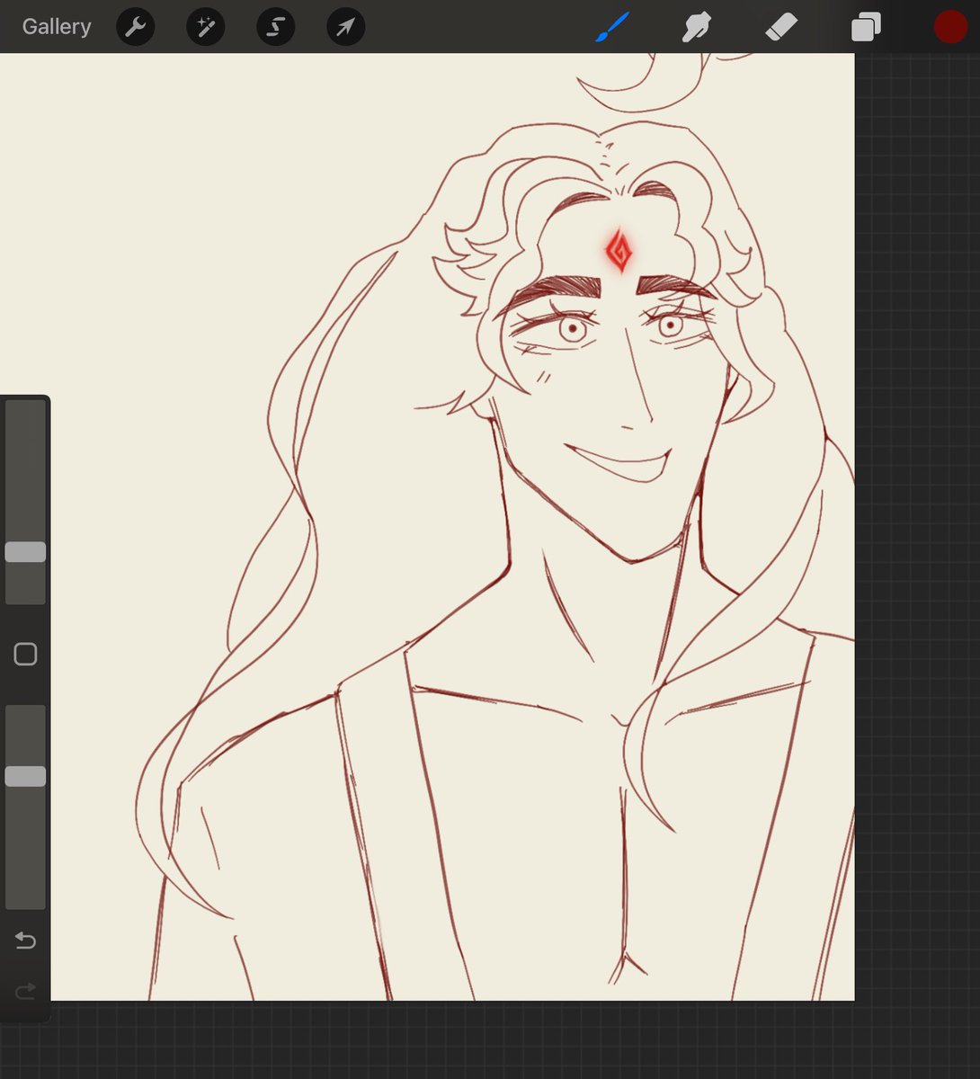Activate the Selection tool

point(276,27)
